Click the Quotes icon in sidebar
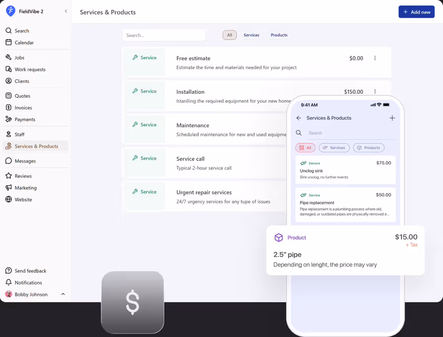443x337 pixels. (x=9, y=96)
